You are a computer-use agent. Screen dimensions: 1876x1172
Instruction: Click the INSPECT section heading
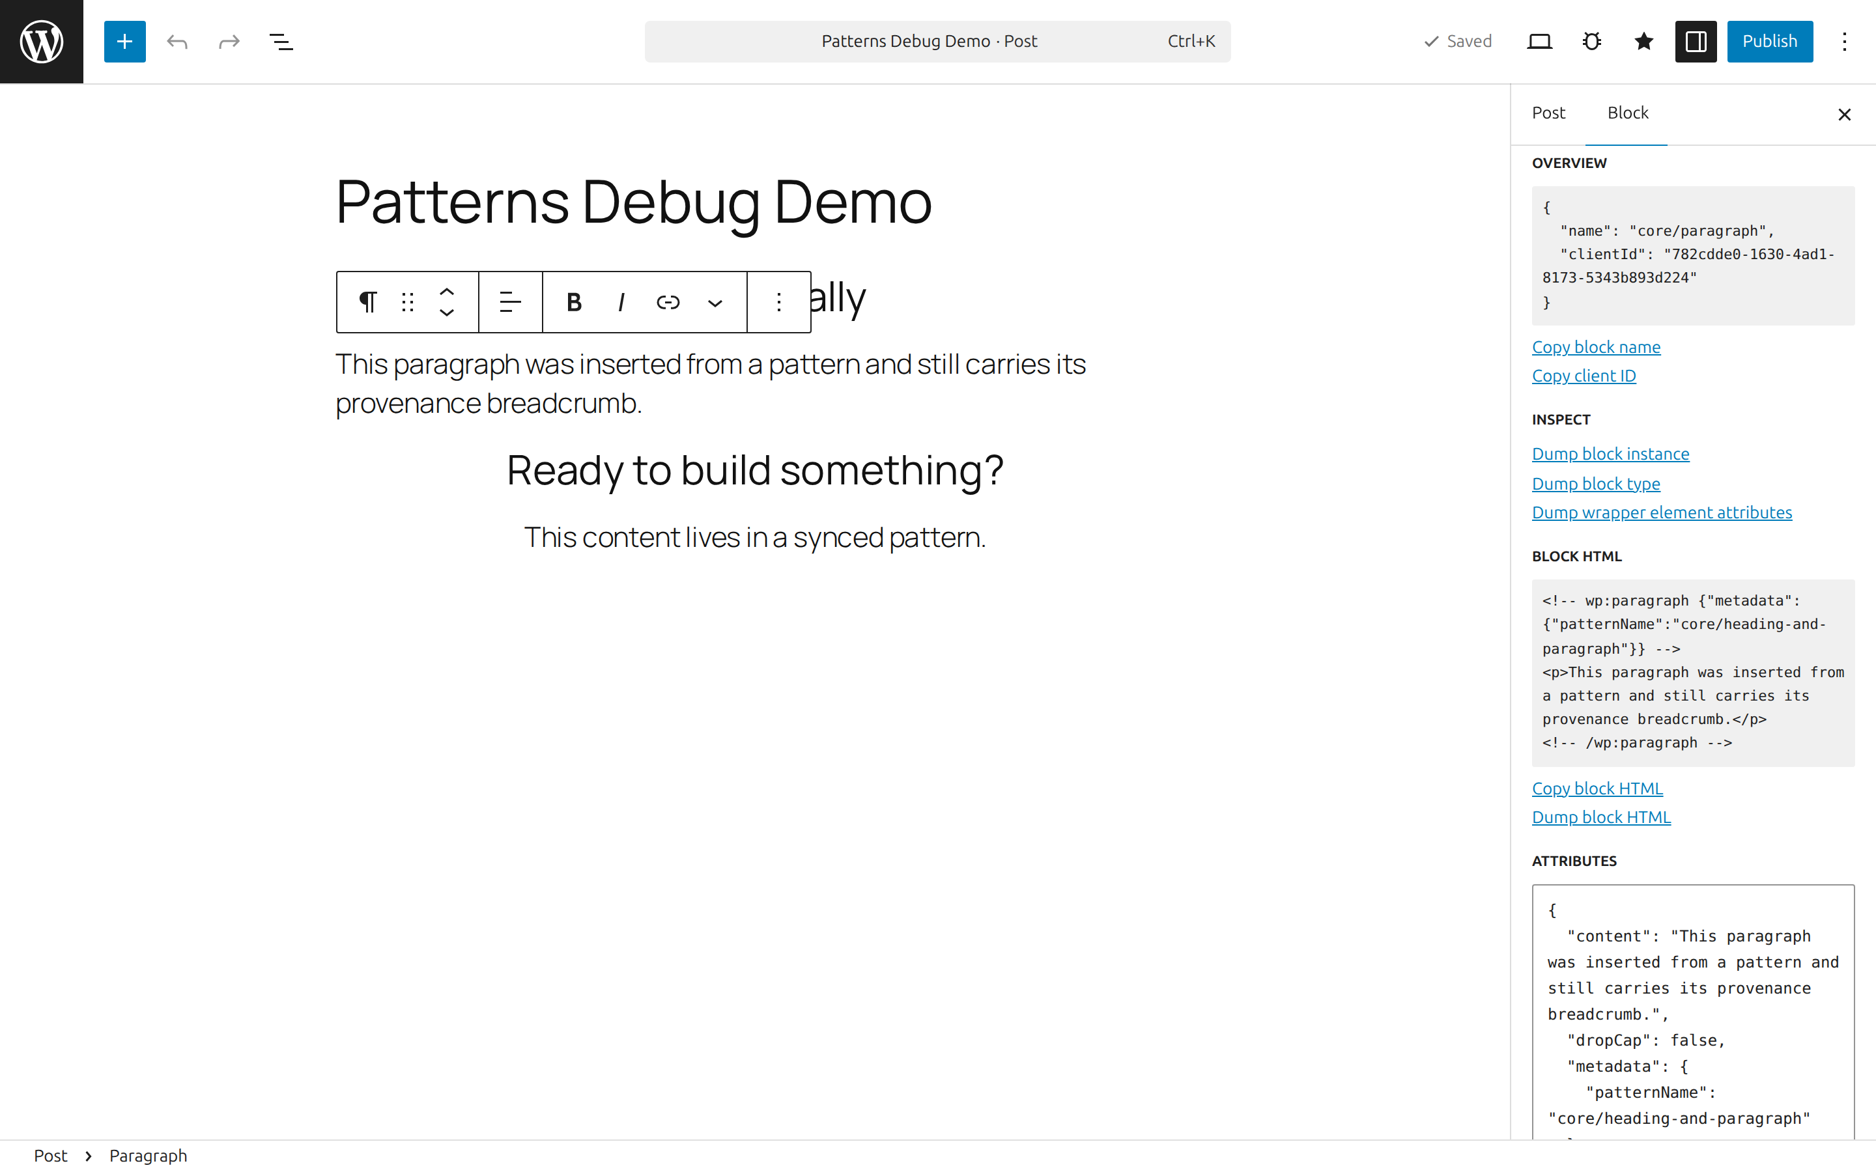[1561, 420]
